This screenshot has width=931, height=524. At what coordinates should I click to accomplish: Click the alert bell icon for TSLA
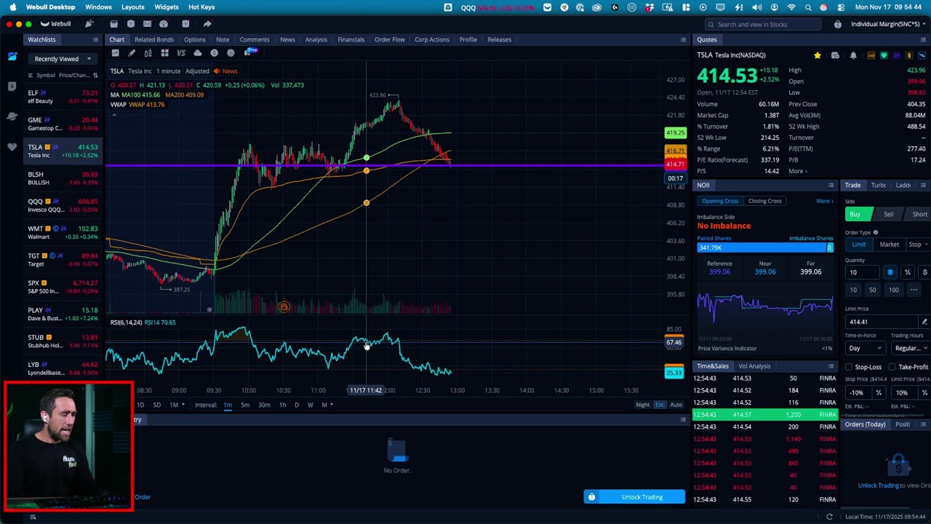853,55
